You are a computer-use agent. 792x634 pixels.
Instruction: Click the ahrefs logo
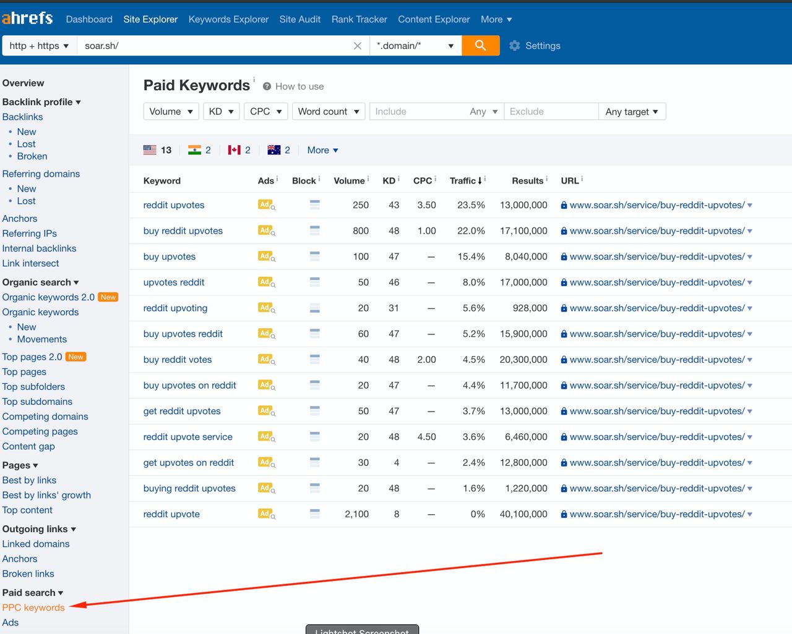click(27, 19)
